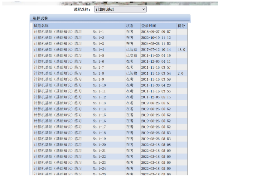This screenshot has height=178, width=267.
Task: Click login time 2017-07-12 10:14
Action: pos(156,50)
